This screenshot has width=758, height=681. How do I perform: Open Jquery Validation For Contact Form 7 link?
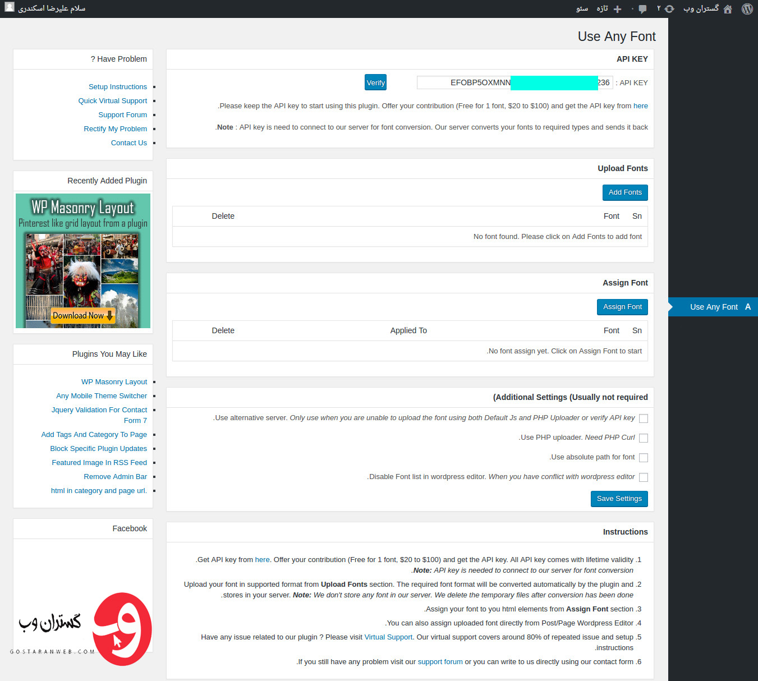pos(99,415)
